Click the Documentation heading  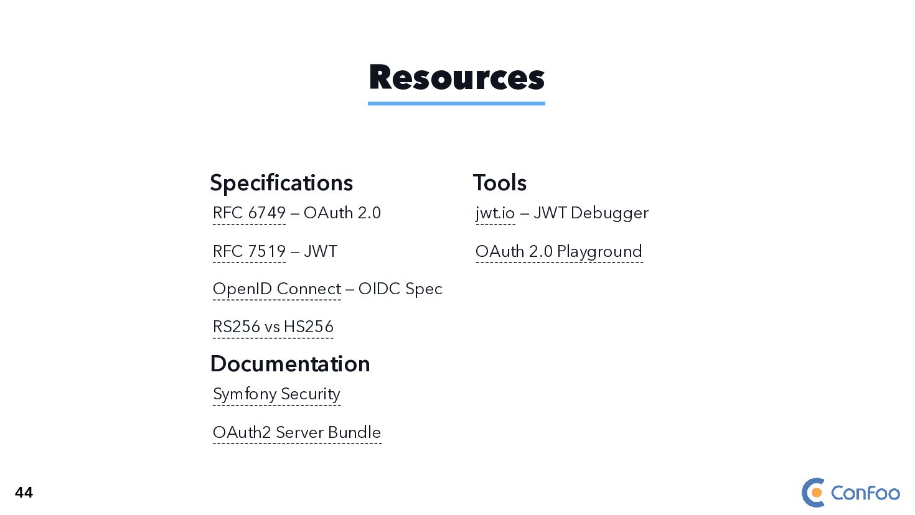(x=290, y=364)
